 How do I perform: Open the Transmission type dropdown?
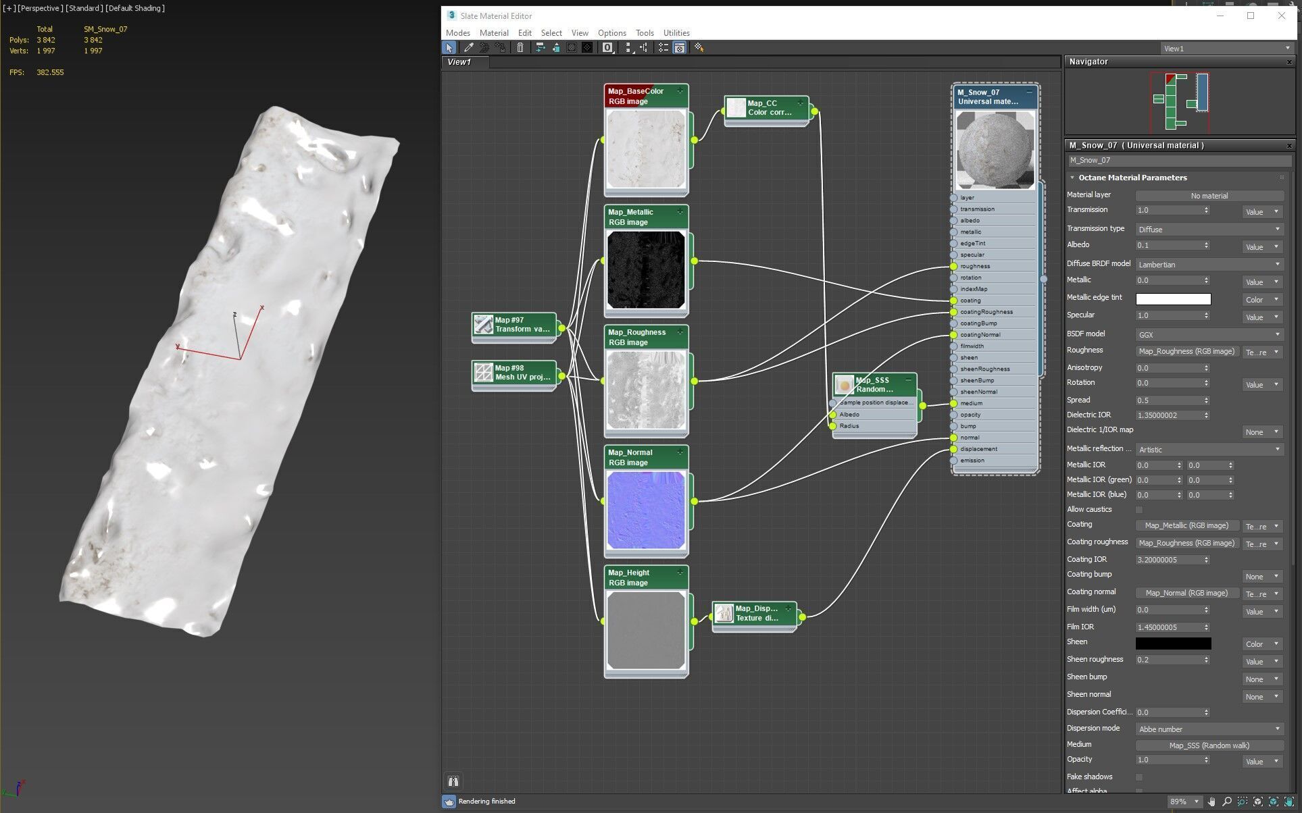pyautogui.click(x=1209, y=230)
